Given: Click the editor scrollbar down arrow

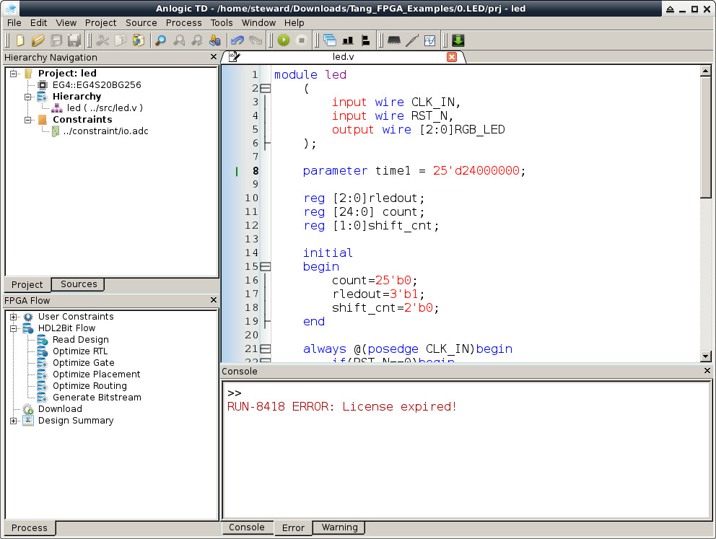Looking at the screenshot, I should (705, 356).
